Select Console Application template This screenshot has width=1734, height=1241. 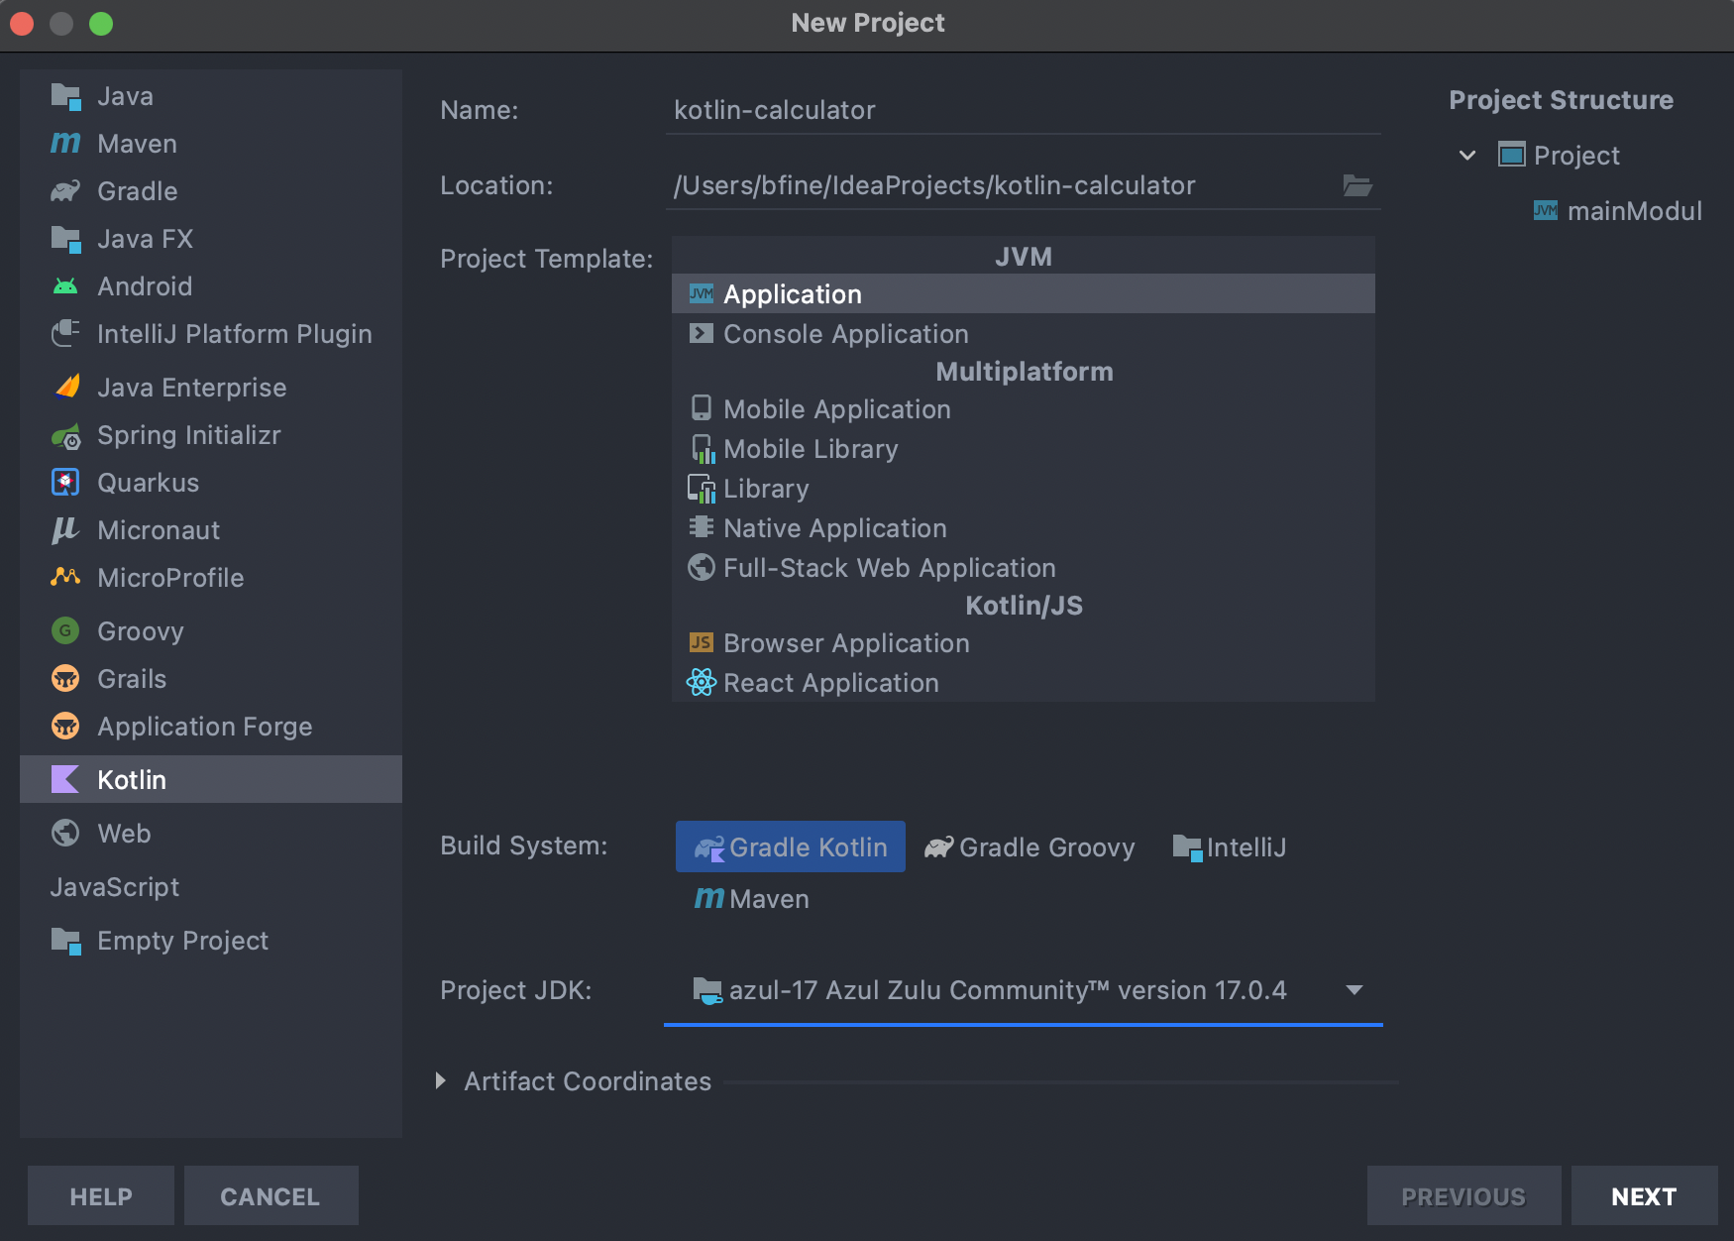coord(1024,334)
